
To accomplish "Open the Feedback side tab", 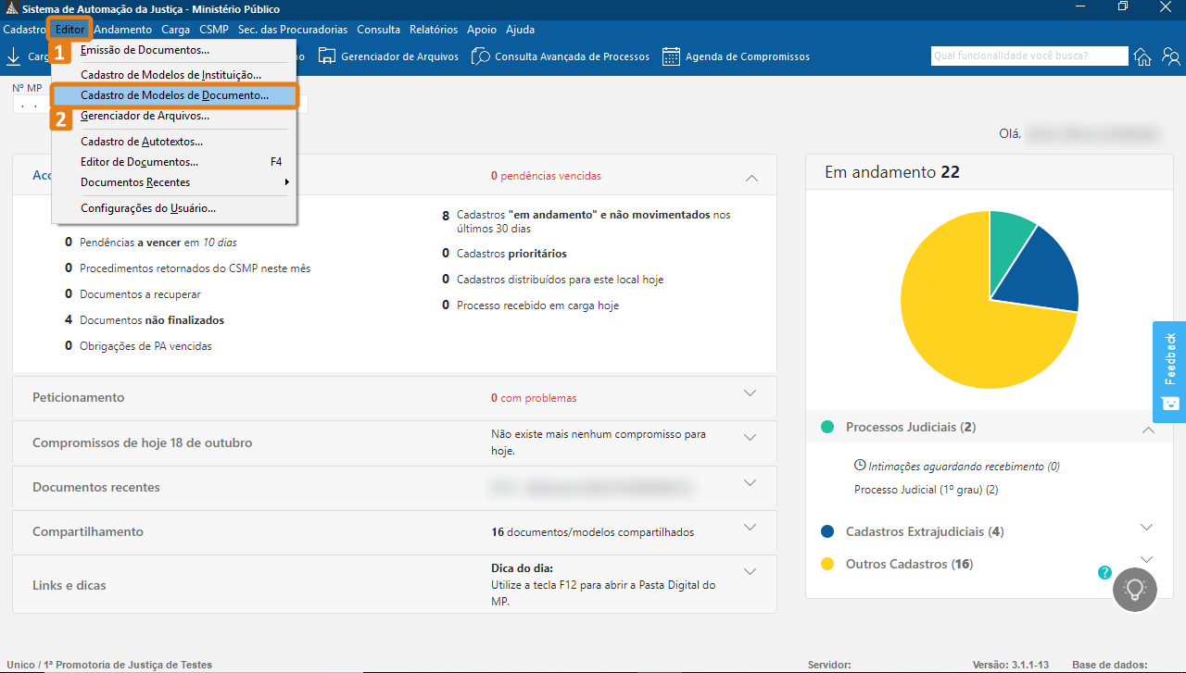I will click(1169, 371).
